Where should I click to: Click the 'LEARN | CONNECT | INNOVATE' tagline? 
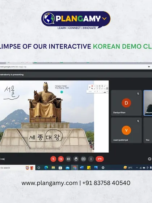coord(77,28)
